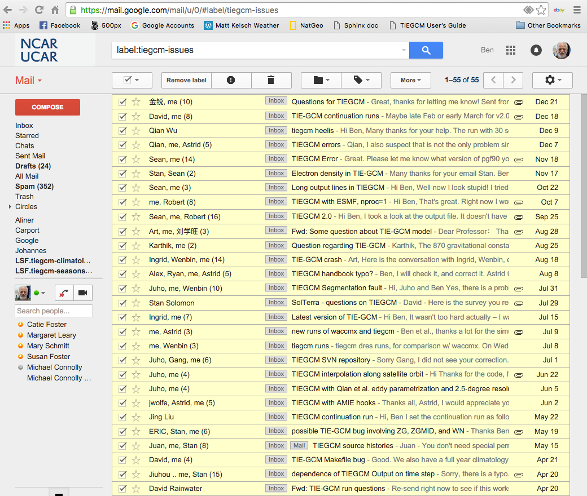The image size is (587, 496).
Task: Open the Move to folder dropdown
Action: (321, 80)
